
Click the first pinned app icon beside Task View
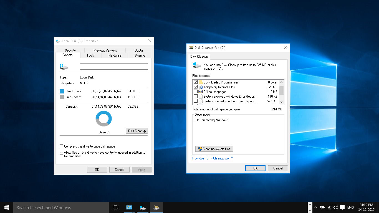[129, 207]
